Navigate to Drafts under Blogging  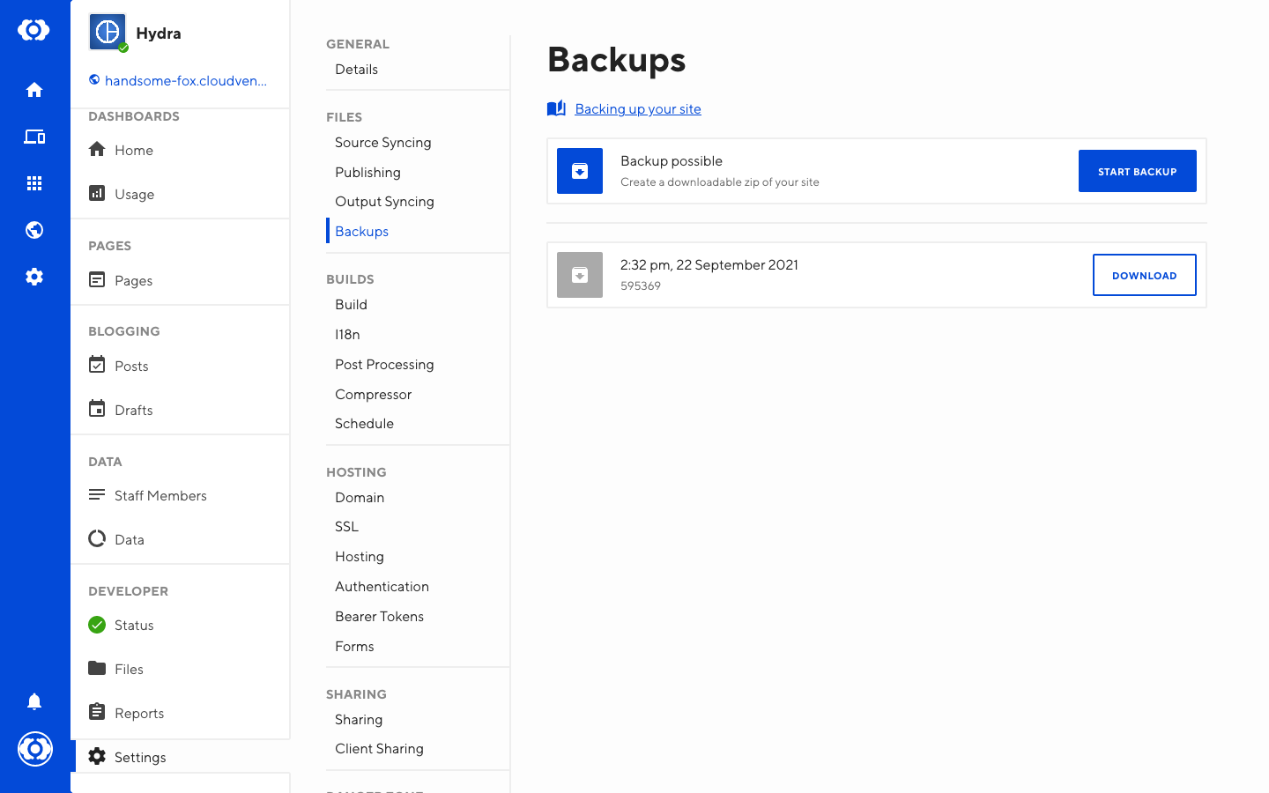pos(133,411)
